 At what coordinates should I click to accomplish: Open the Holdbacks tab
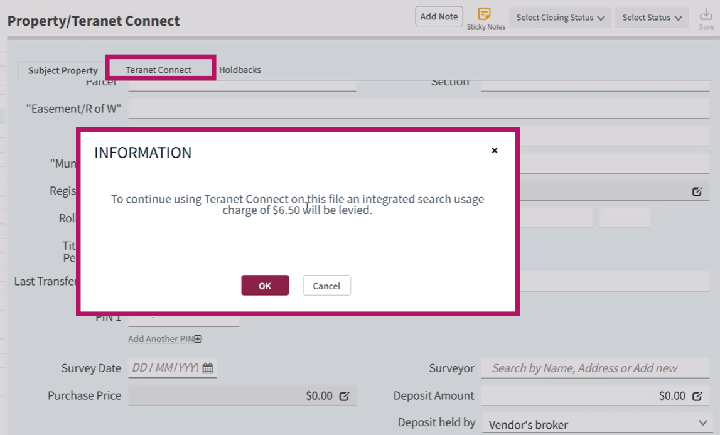tap(240, 70)
